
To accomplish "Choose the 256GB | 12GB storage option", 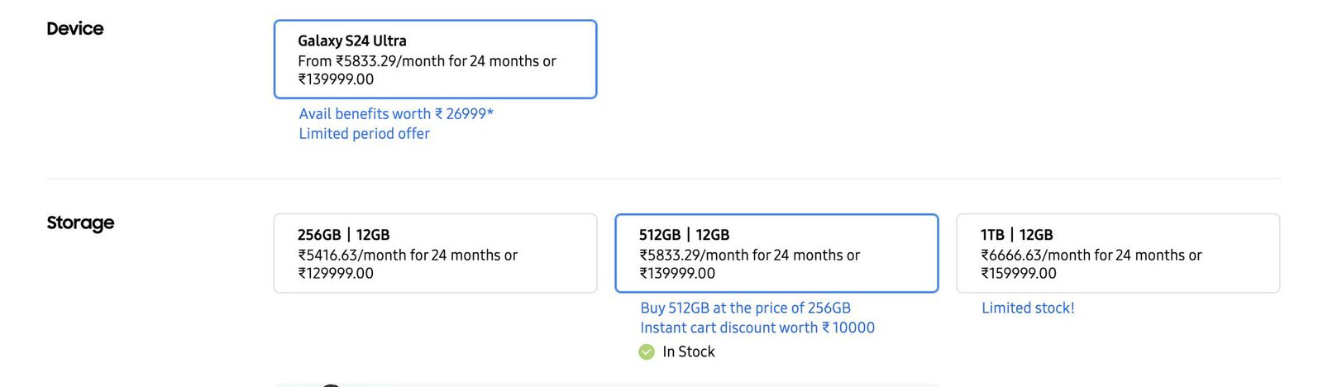I will (x=435, y=253).
